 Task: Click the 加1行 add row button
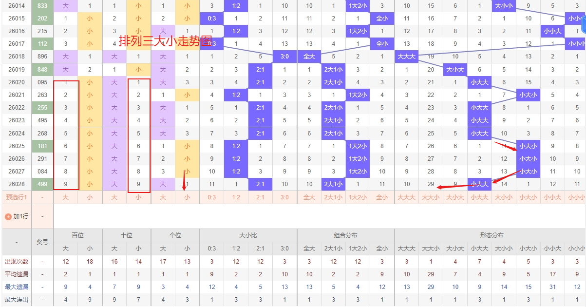(x=19, y=216)
